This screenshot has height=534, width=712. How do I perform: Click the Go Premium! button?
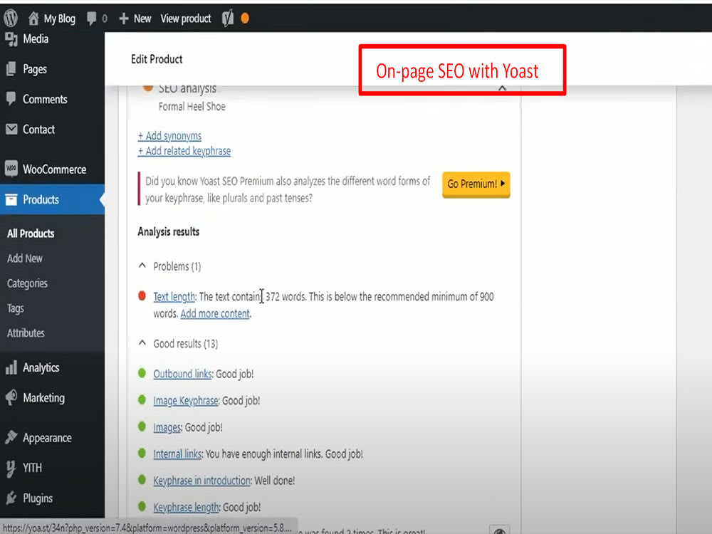[x=476, y=184]
